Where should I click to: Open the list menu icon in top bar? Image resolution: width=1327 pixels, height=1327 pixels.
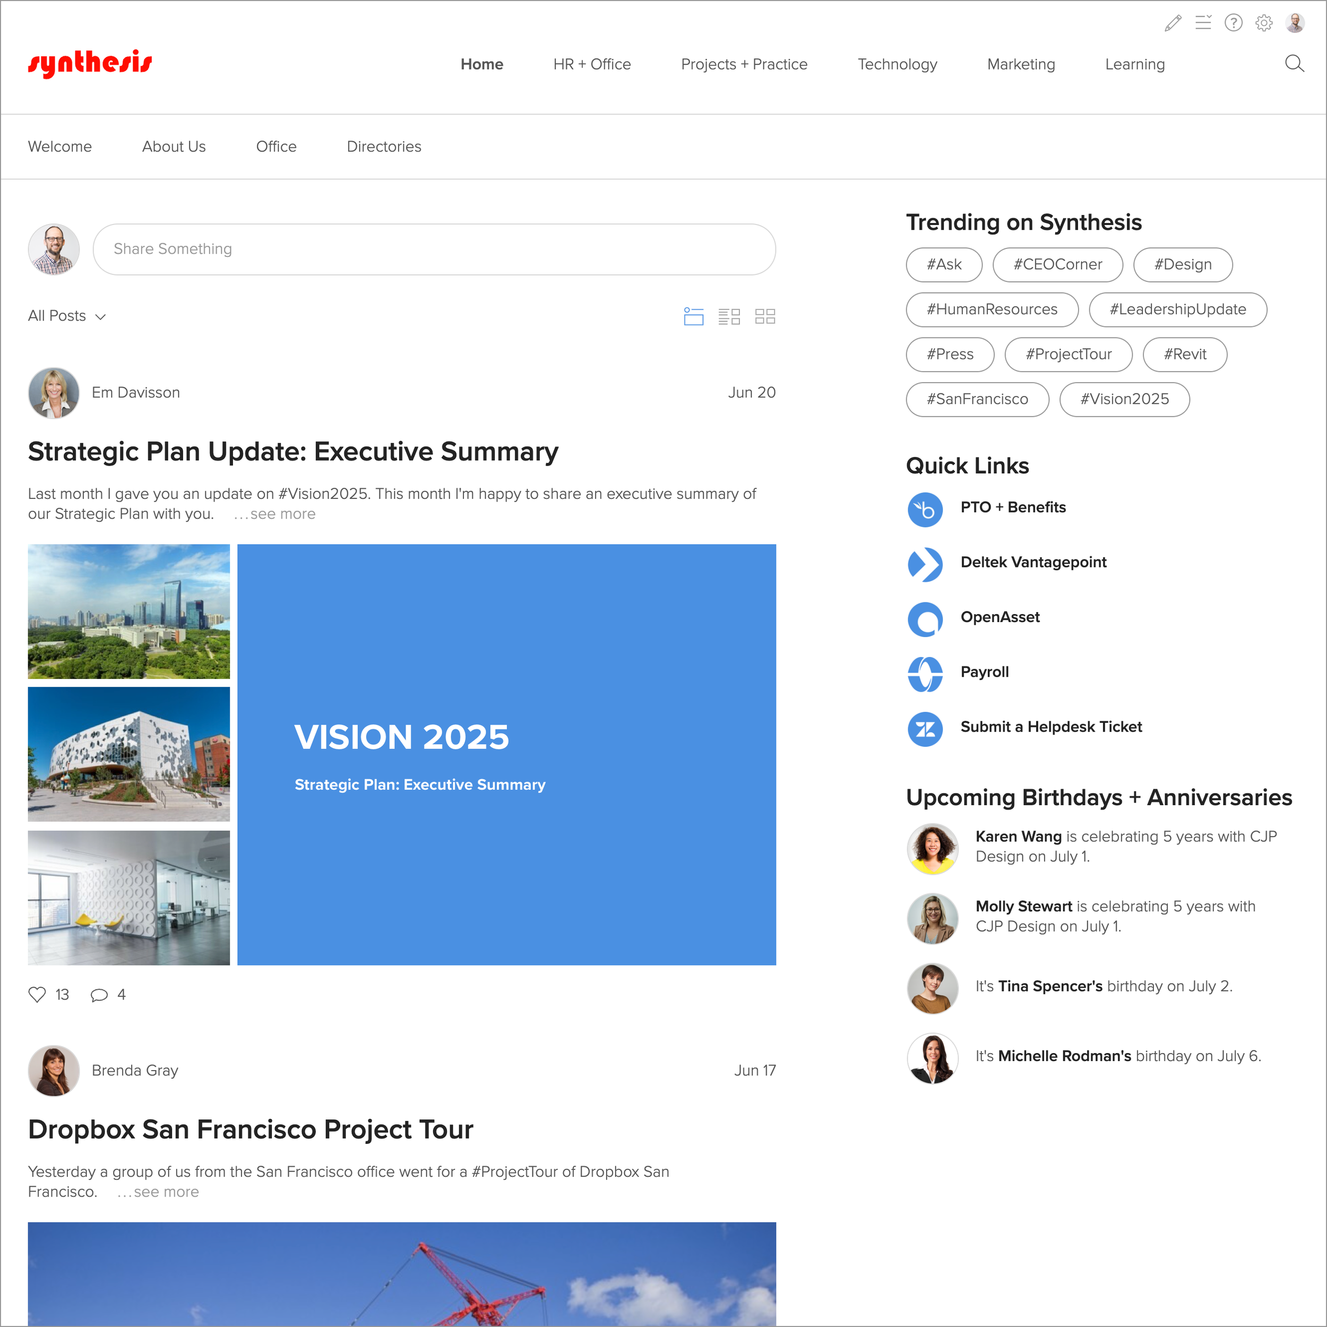tap(1203, 23)
